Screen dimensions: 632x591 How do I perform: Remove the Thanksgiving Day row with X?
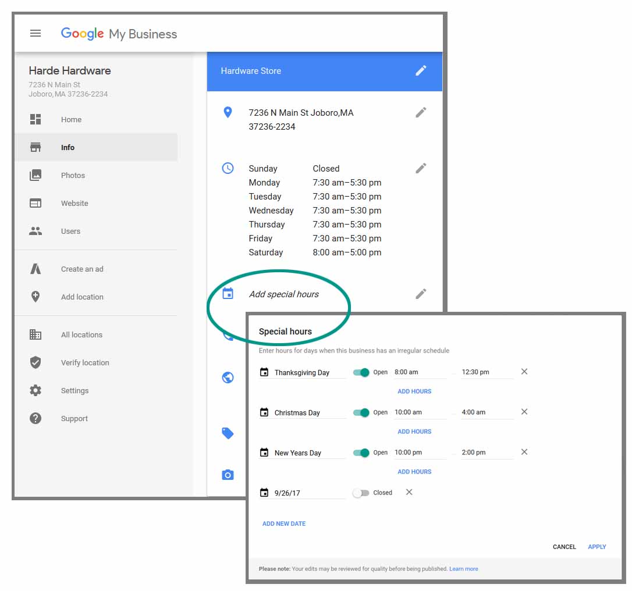(524, 372)
